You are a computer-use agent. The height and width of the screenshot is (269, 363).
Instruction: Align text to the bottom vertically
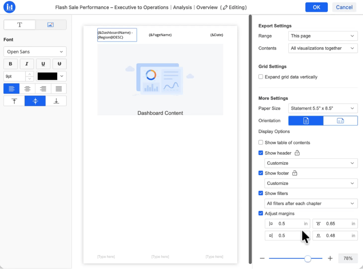coord(56,100)
